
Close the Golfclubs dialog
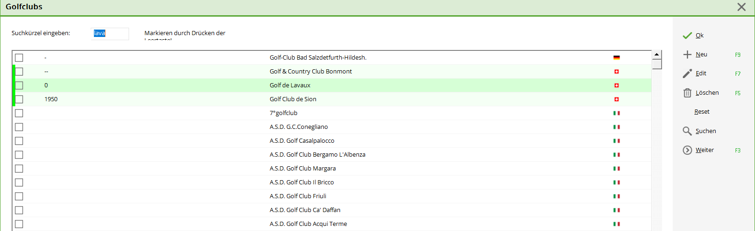pos(742,7)
